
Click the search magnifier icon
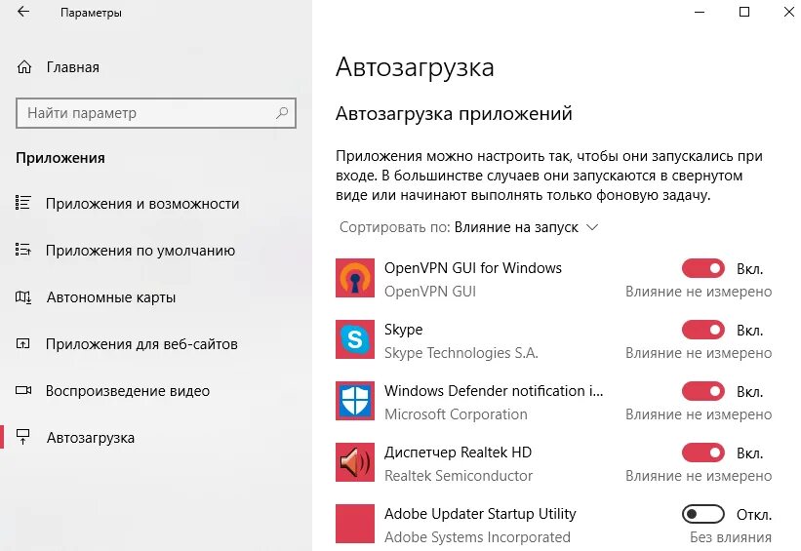coord(282,113)
